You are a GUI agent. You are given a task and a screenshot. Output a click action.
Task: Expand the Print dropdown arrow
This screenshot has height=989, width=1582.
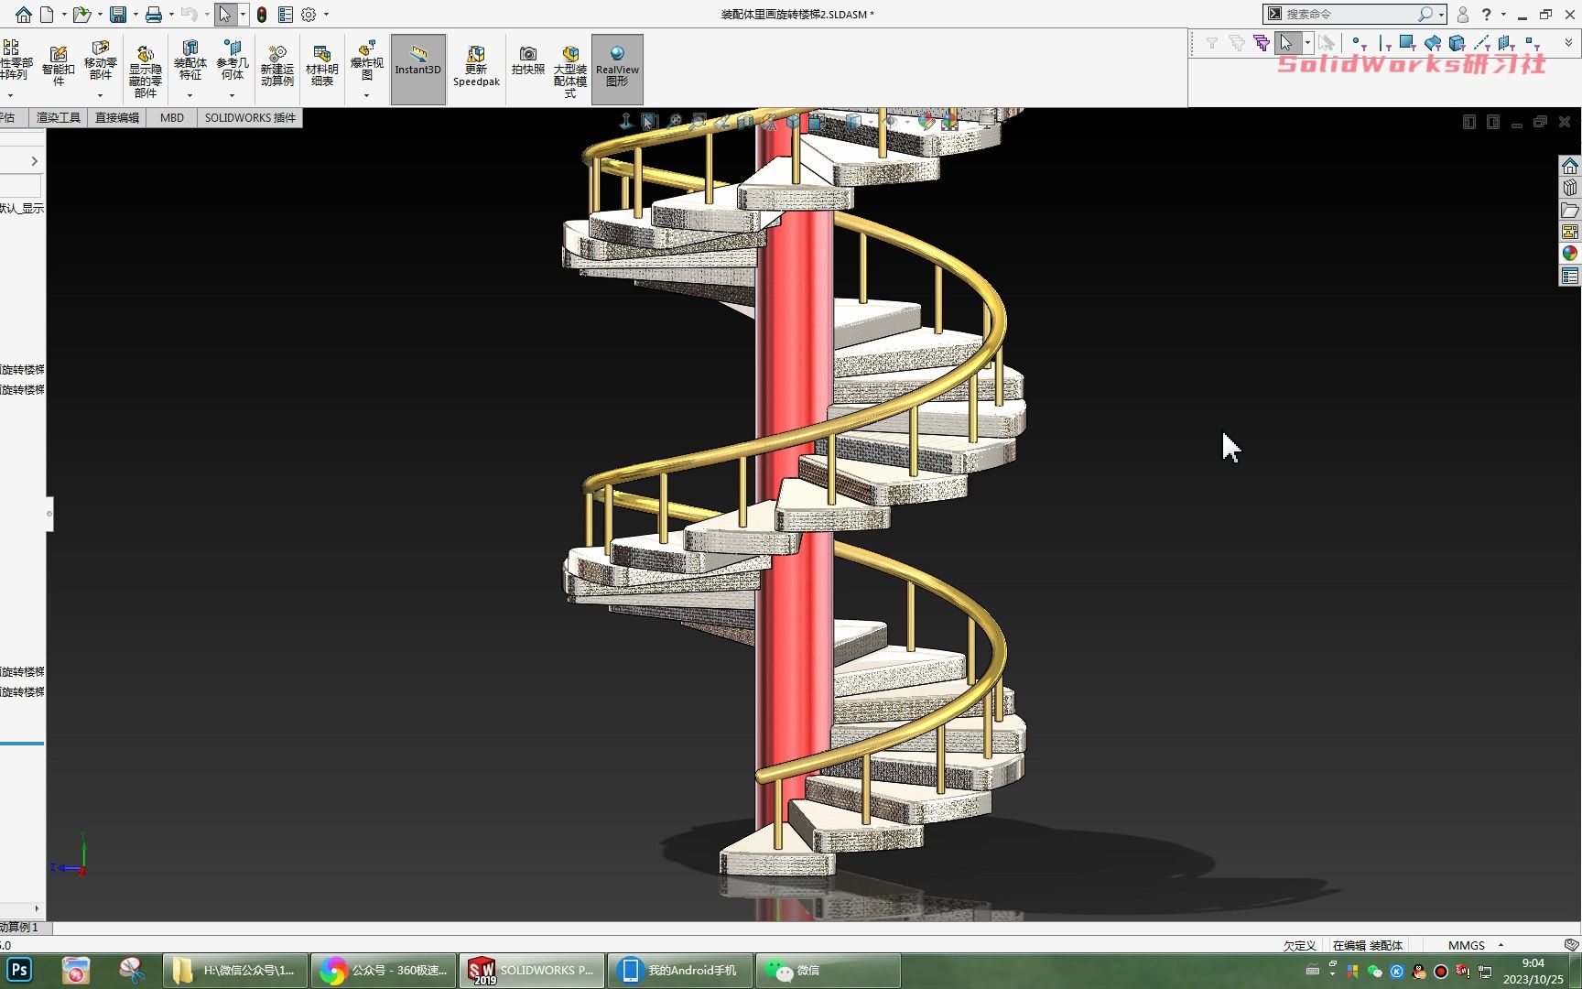(171, 15)
